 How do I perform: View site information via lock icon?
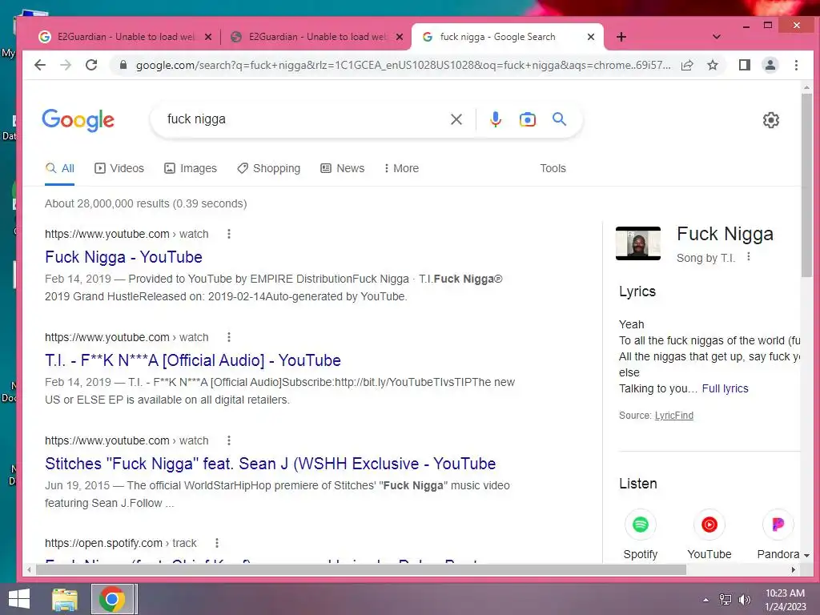[123, 65]
